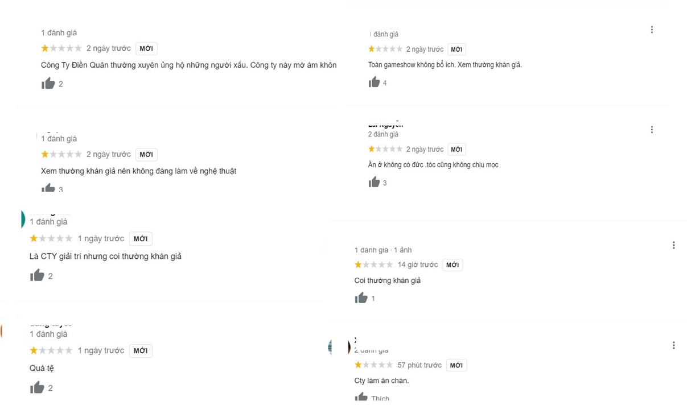The image size is (687, 405).
Task: Open more options for 14 giờ trước review
Action: 673,245
